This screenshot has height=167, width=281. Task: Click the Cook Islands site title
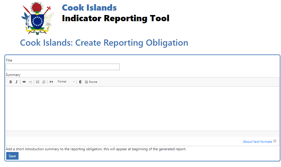(x=89, y=8)
